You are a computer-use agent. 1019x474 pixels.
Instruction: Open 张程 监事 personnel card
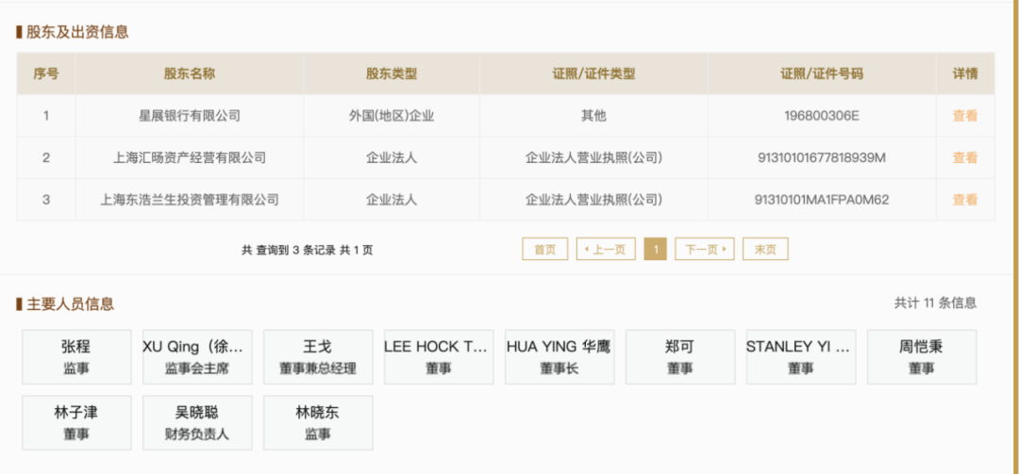coord(76,357)
